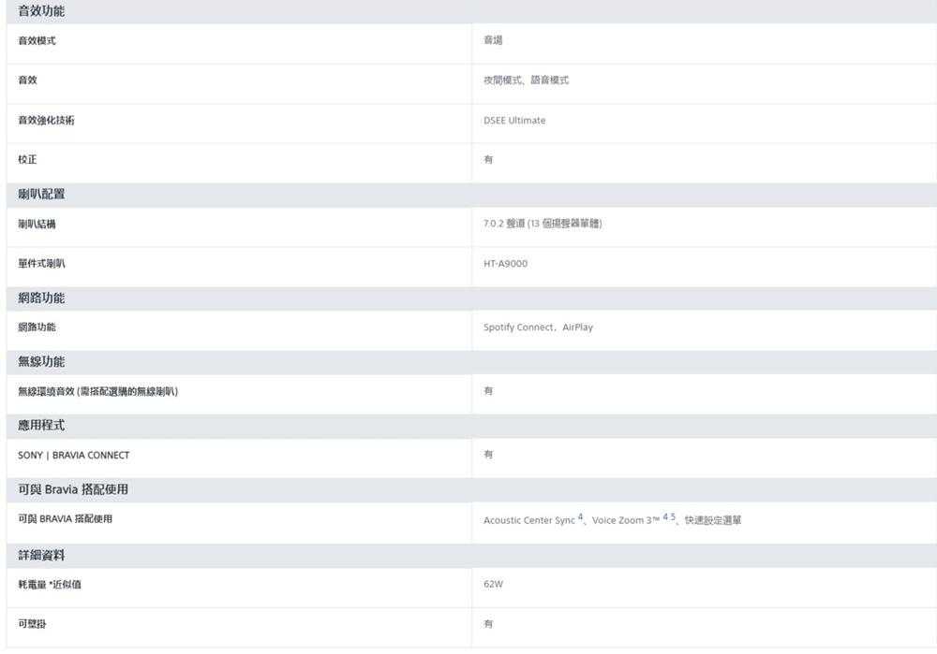
Task: Select the 應用程式 section heading
Action: 41,426
